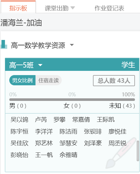Select student 彭晓怡
Viewport: 140px width, 174px height.
click(x=19, y=155)
